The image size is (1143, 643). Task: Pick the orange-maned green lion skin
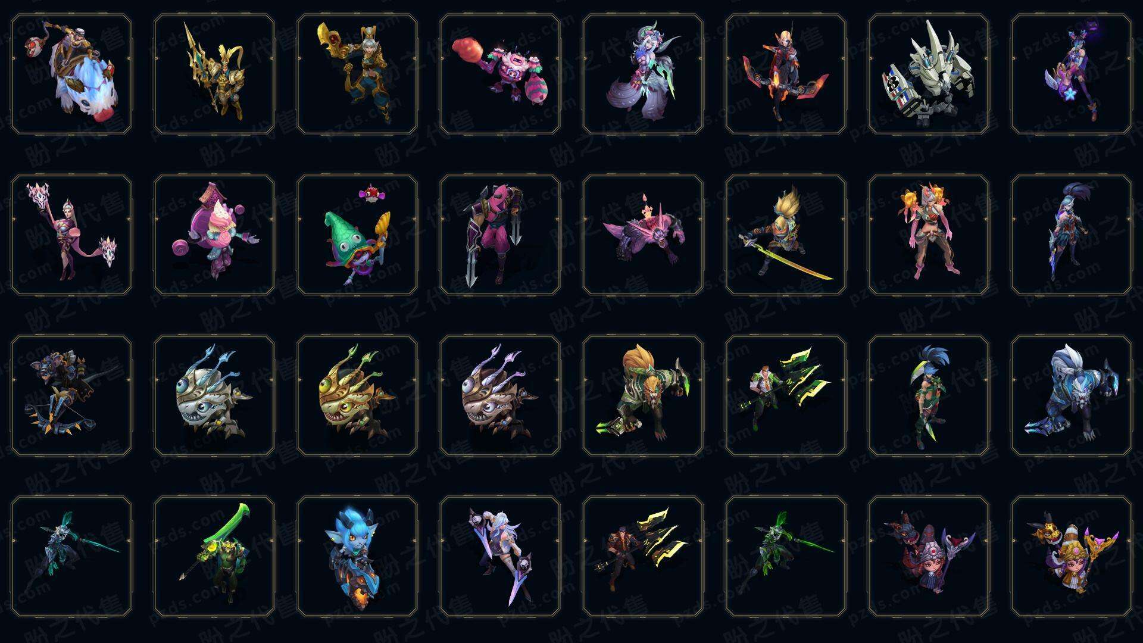643,395
